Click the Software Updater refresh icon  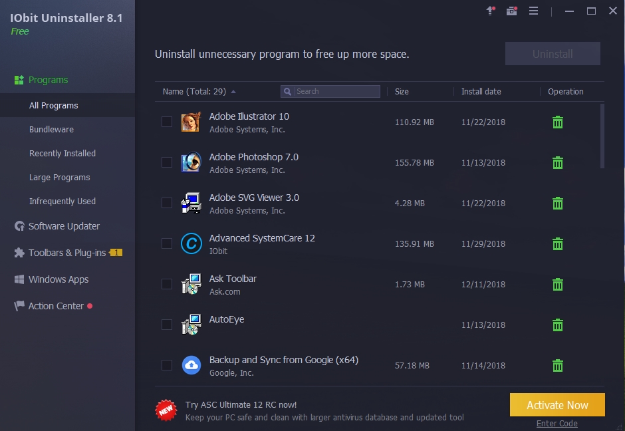pos(19,226)
